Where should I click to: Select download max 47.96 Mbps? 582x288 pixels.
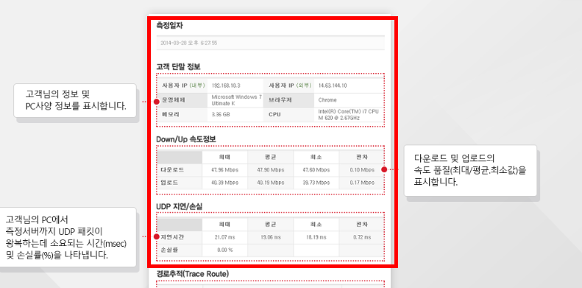[x=224, y=170]
